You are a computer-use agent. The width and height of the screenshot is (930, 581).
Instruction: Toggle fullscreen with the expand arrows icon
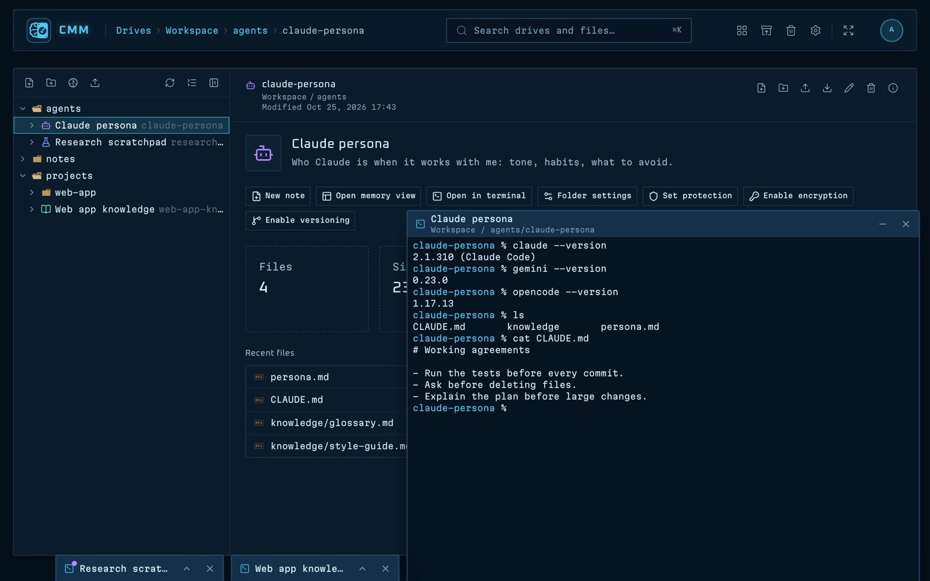849,30
